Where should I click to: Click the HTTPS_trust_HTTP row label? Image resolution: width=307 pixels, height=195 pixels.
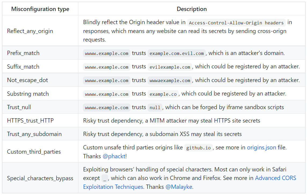30,121
